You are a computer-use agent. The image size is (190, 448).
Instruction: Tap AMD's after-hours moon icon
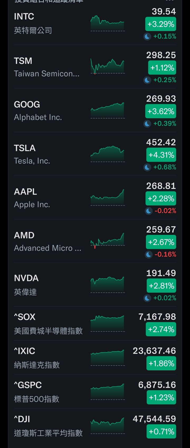[149, 254]
